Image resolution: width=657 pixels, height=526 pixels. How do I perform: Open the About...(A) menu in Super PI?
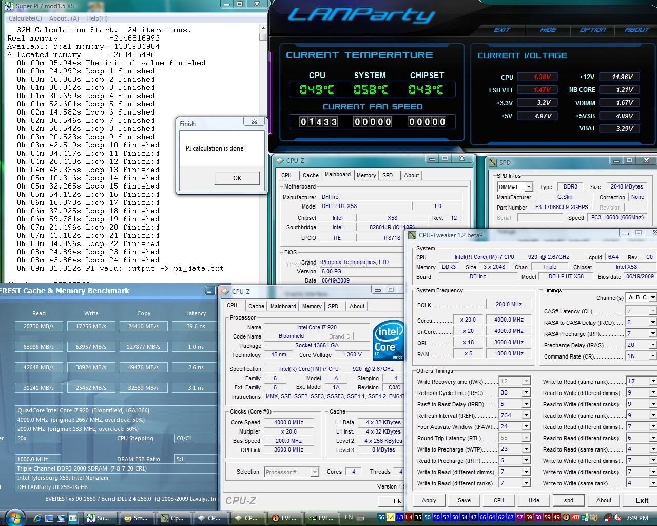pos(64,18)
